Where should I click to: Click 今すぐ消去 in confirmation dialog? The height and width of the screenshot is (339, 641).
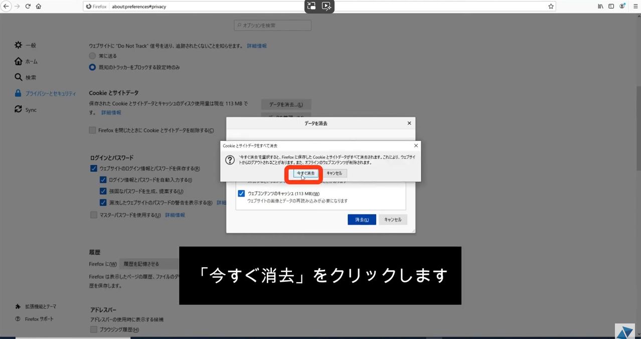(305, 173)
